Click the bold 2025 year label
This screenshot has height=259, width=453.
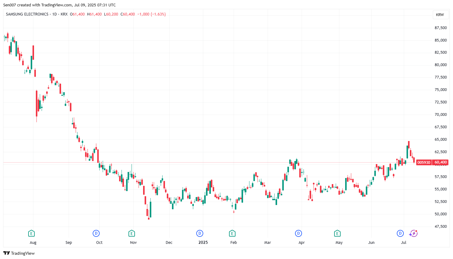[x=203, y=242]
